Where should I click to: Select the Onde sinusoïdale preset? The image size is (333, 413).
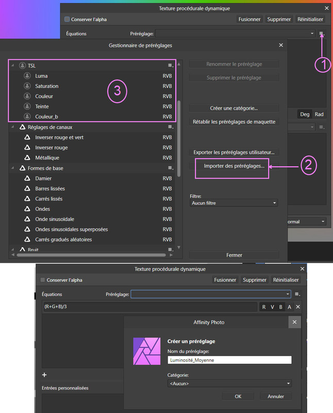[x=92, y=219]
